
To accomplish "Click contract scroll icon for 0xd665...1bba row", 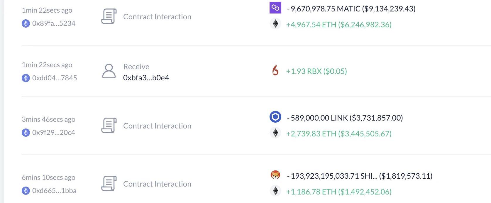I will click(109, 184).
